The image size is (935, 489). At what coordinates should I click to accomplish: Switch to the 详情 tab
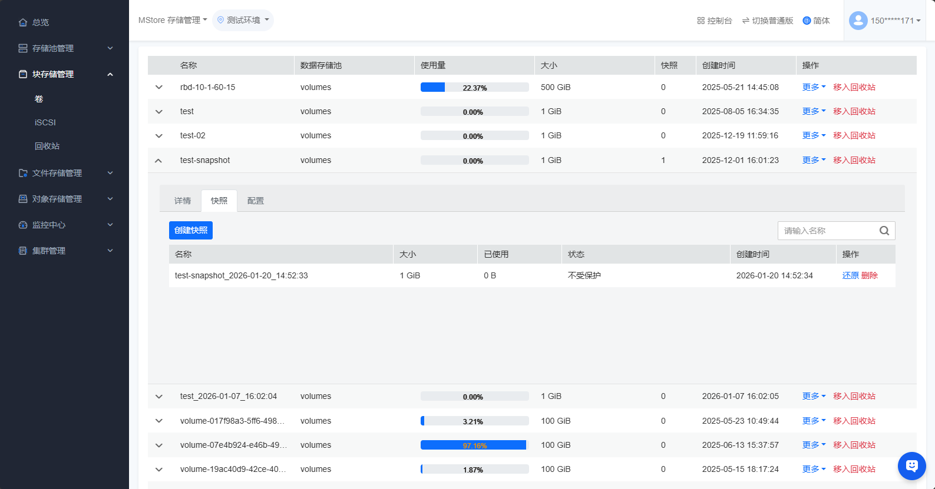183,201
